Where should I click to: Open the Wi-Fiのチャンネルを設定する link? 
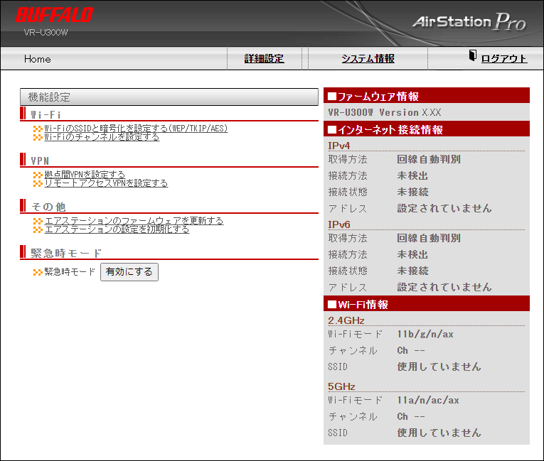tap(102, 137)
